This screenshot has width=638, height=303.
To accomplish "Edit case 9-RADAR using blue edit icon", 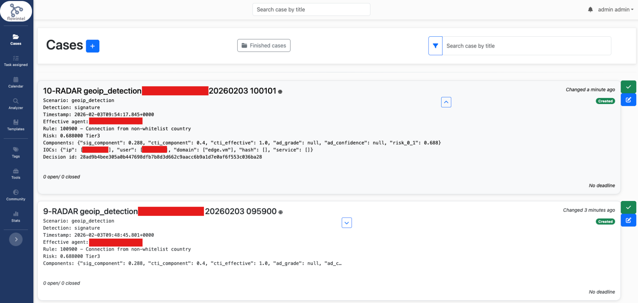I will tap(628, 221).
